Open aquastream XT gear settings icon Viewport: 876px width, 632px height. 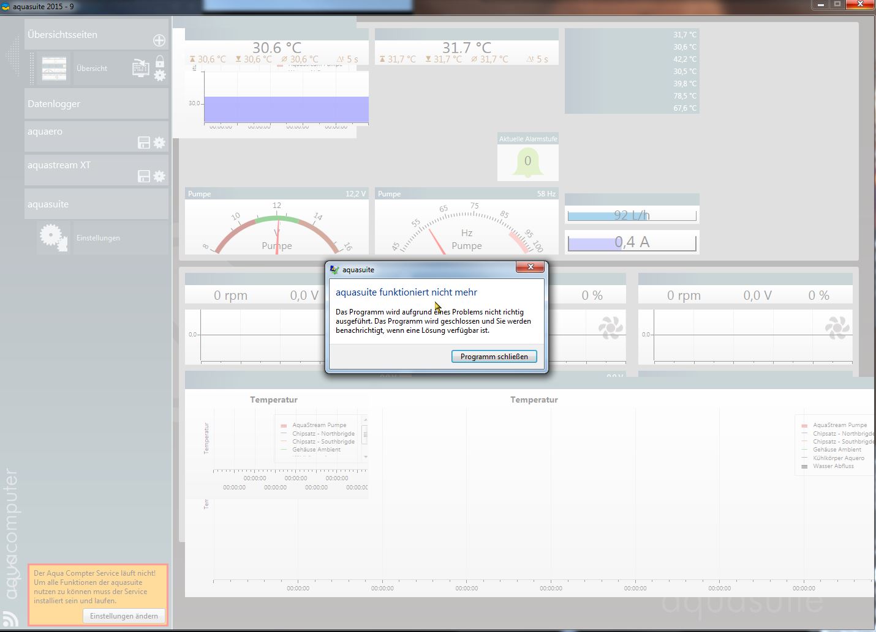click(159, 177)
